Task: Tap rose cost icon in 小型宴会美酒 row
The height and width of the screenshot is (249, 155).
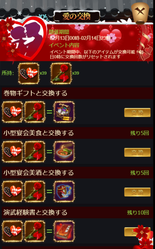Action: click(x=35, y=192)
